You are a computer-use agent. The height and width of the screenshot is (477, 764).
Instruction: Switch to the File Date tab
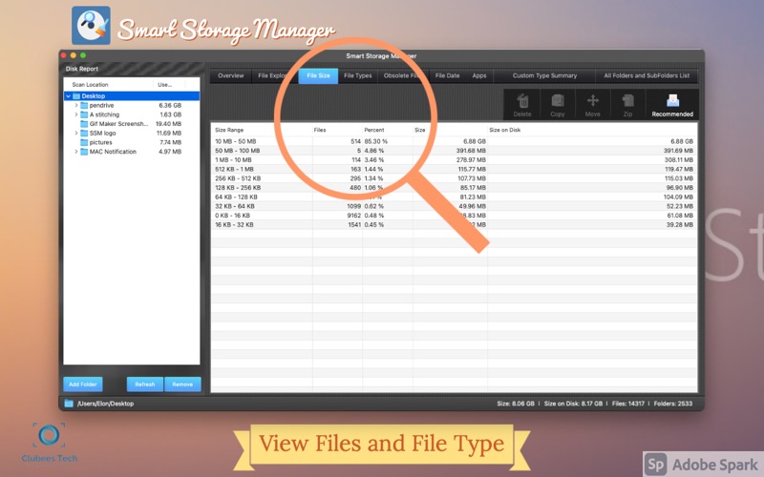point(447,76)
